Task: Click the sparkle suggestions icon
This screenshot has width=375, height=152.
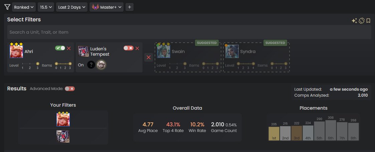Action: click(x=354, y=21)
